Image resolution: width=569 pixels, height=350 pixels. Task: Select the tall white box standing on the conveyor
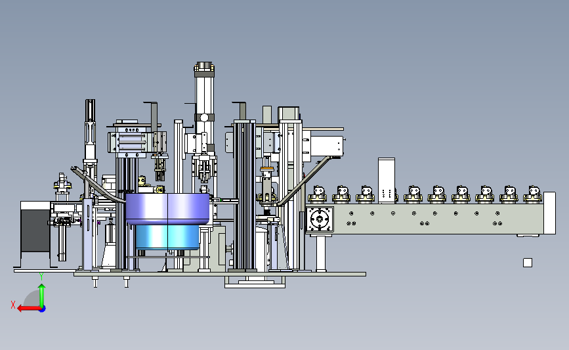(x=387, y=180)
